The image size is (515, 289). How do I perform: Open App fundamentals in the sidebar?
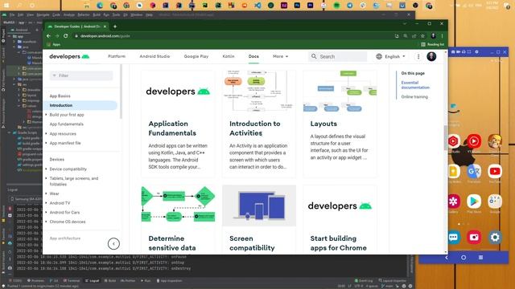(66, 124)
